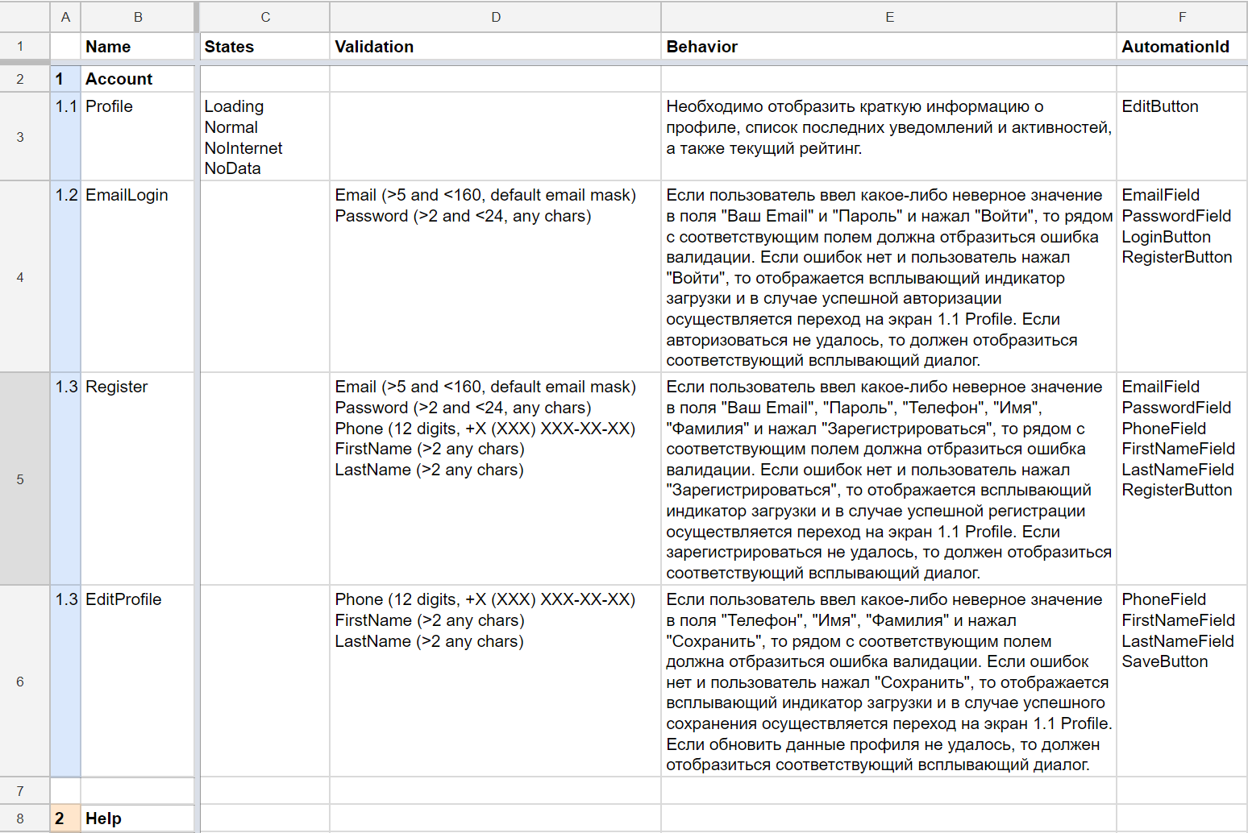Select the 'Register' name cell

pyautogui.click(x=138, y=479)
